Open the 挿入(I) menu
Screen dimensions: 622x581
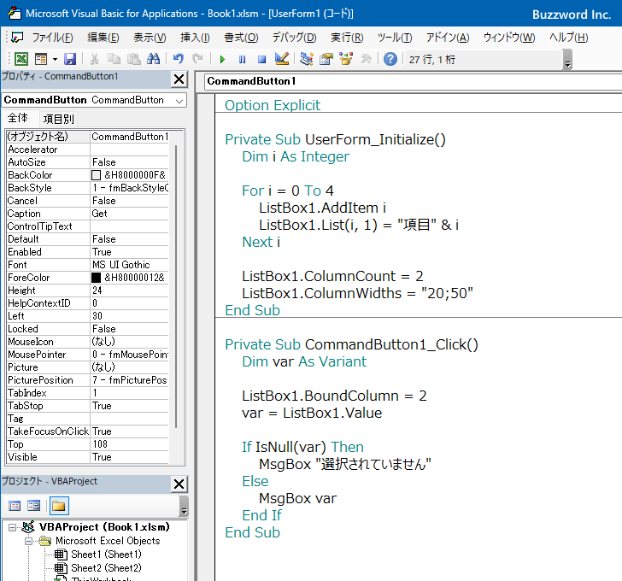click(x=195, y=38)
